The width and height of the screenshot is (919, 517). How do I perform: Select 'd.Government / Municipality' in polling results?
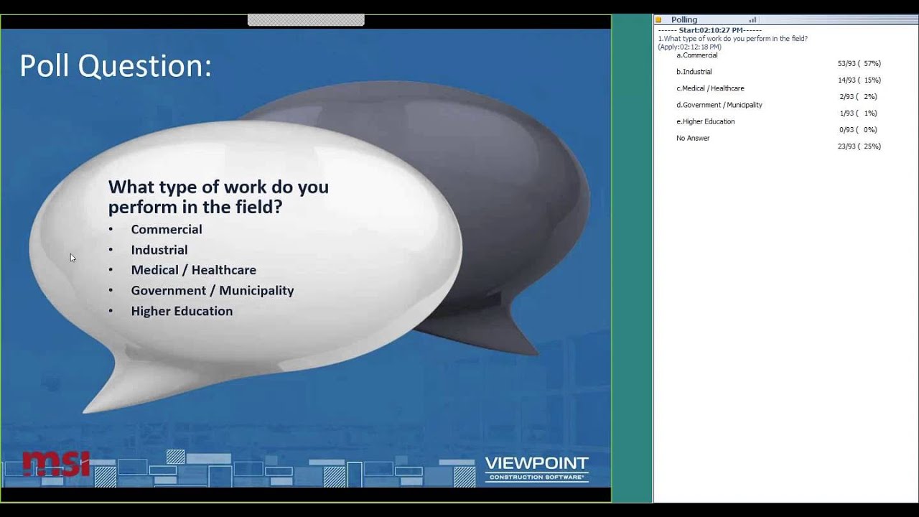719,105
